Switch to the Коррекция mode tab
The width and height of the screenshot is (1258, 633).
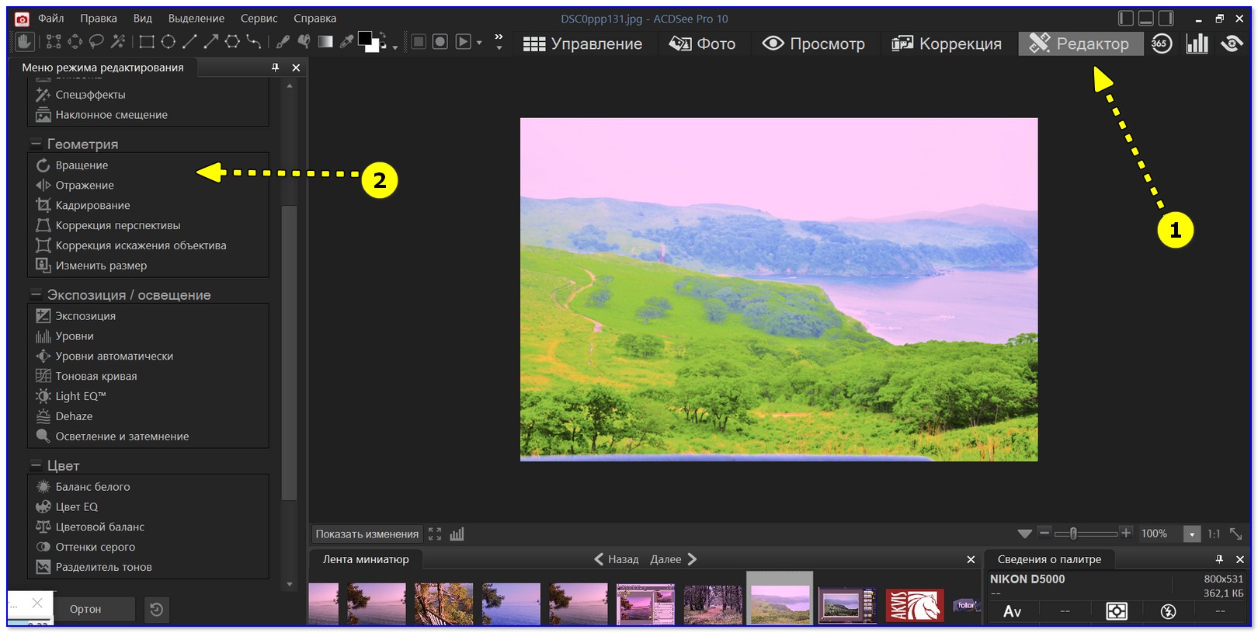coord(947,43)
